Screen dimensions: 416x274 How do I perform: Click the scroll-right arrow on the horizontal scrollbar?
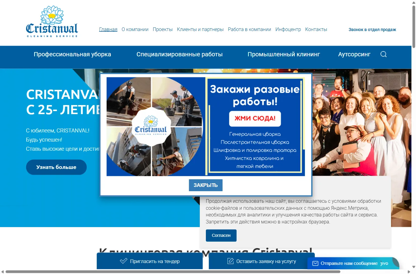tap(409, 272)
